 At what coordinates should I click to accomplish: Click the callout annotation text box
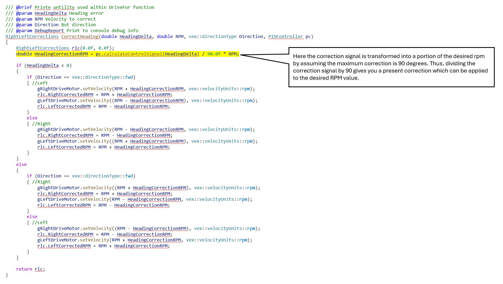[x=391, y=67]
